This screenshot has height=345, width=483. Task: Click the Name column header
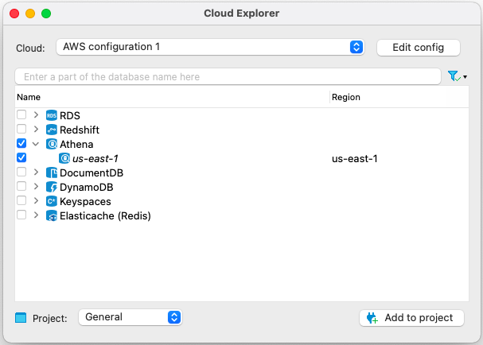click(x=172, y=97)
